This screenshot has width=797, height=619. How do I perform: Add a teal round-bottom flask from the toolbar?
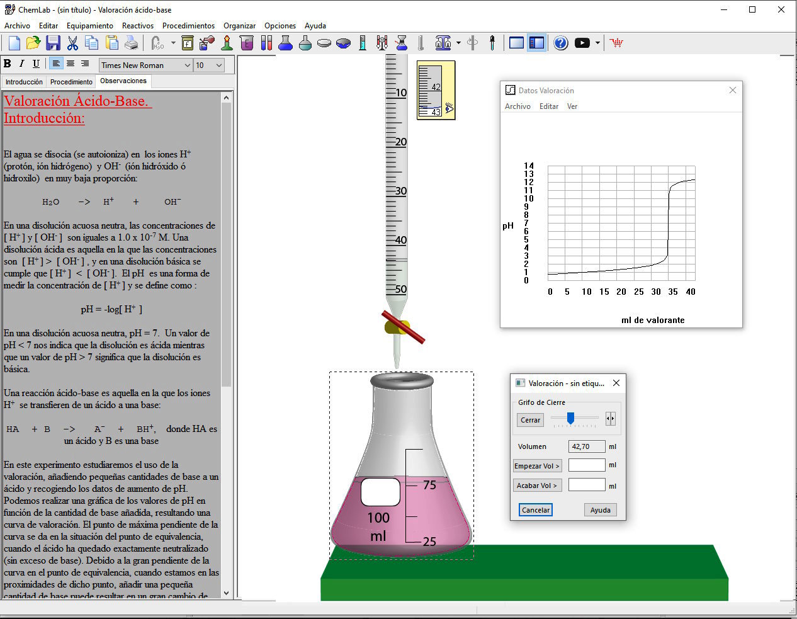click(305, 43)
